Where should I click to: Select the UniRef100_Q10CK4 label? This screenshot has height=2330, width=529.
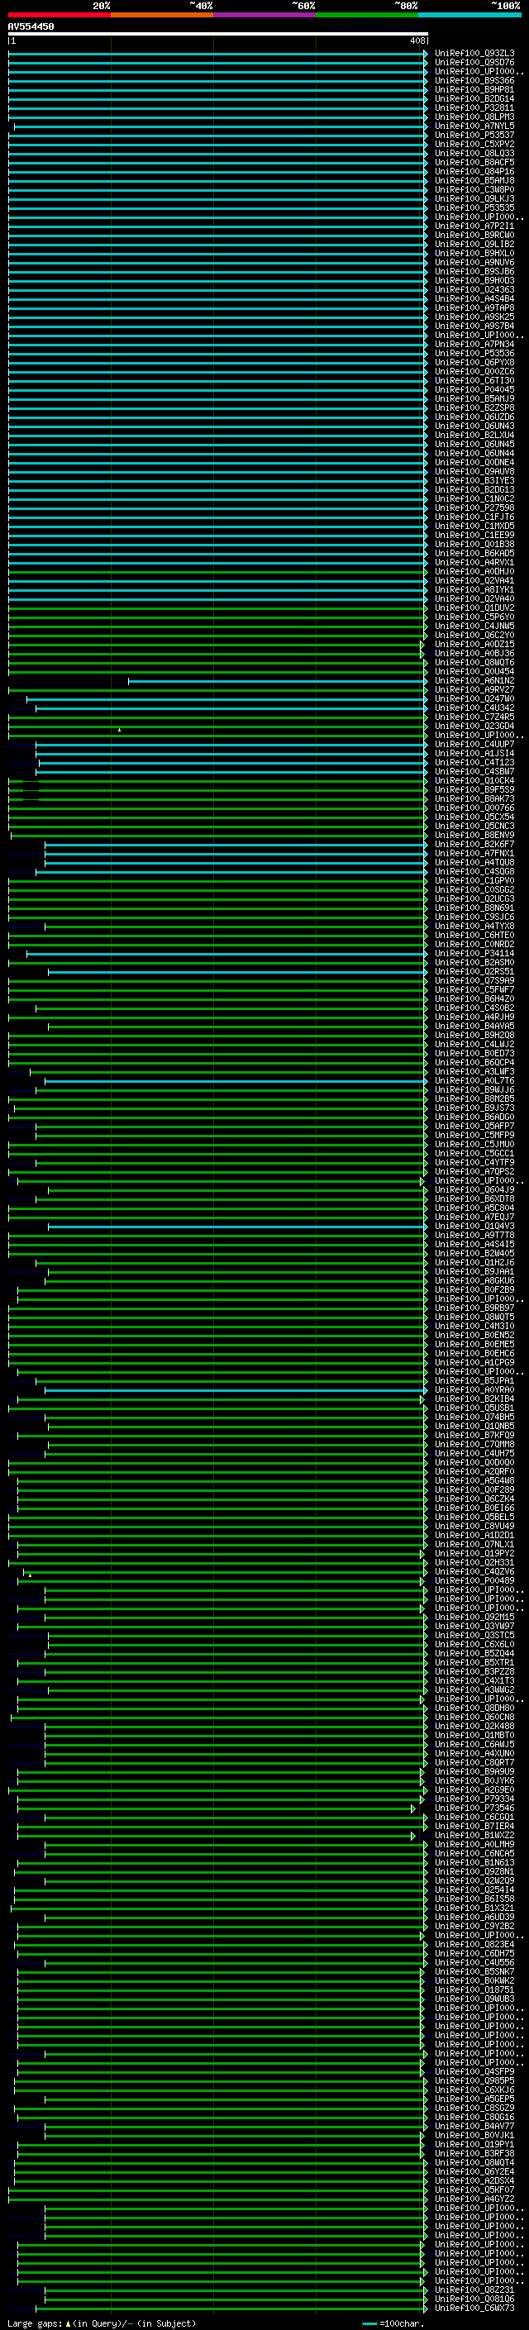click(x=474, y=780)
